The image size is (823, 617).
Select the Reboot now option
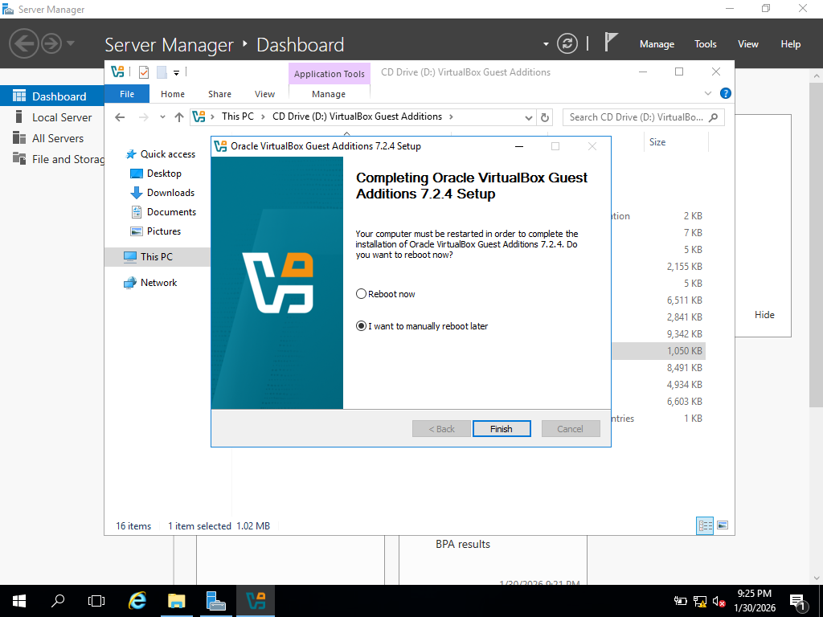[x=362, y=294]
